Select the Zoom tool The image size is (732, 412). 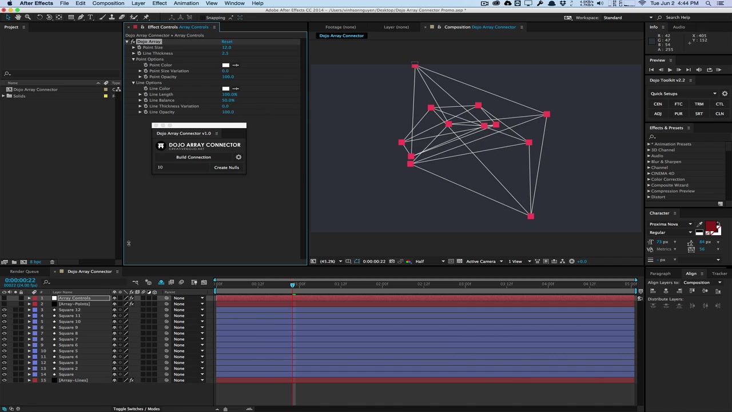coord(27,17)
